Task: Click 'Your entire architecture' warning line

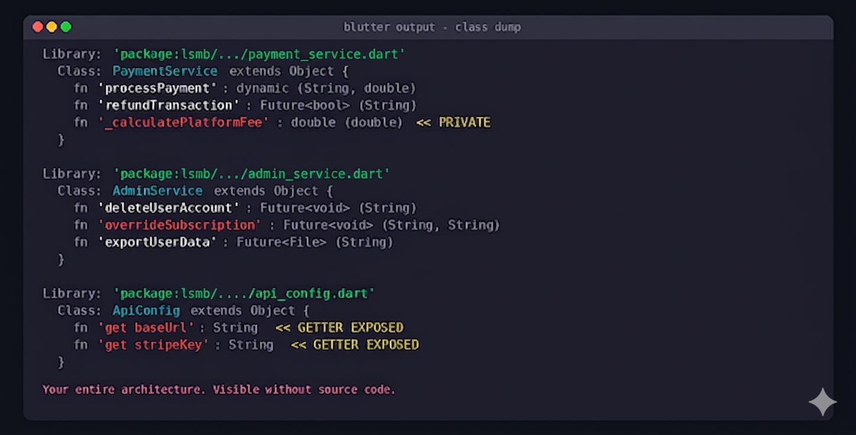Action: click(218, 389)
